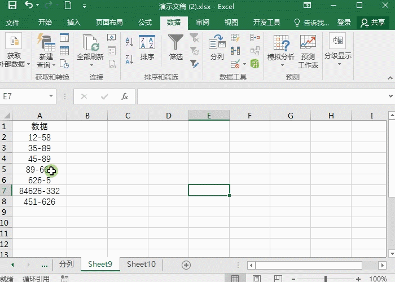This screenshot has height=282, width=395.
Task: Click the insert function fx icon
Action: click(x=125, y=96)
